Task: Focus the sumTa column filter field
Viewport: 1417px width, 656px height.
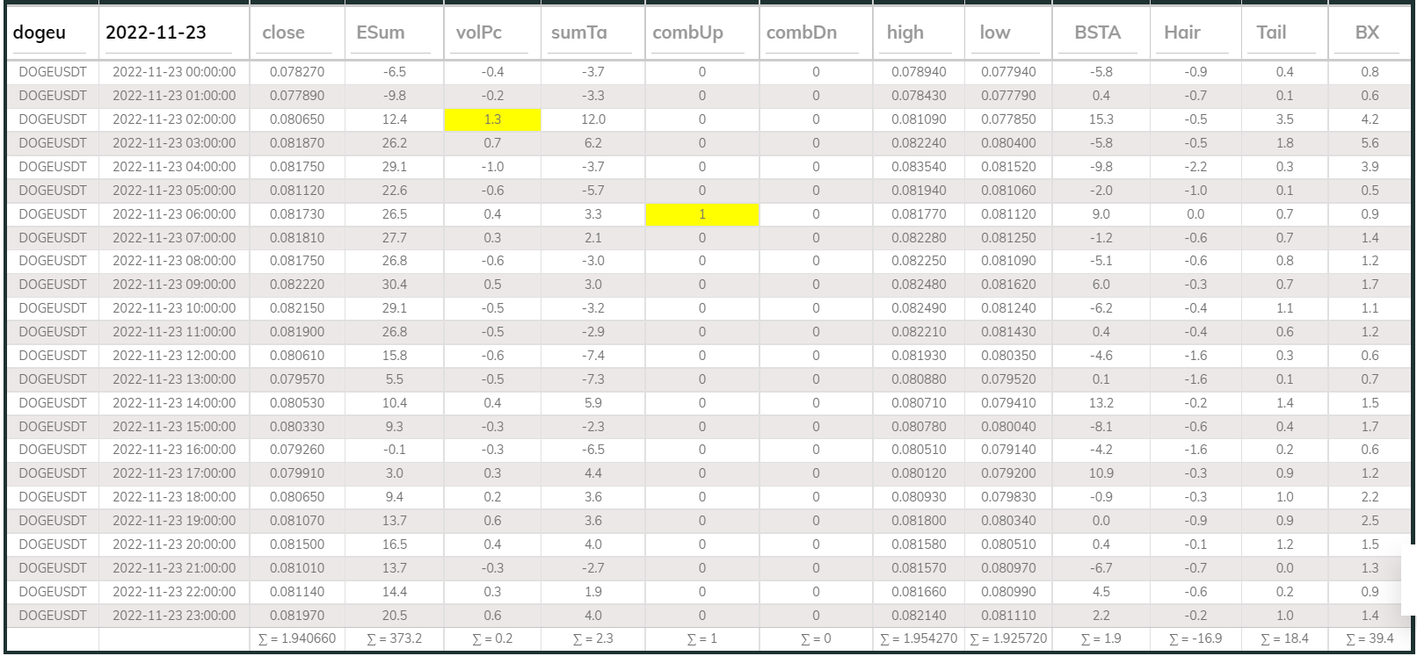Action: pyautogui.click(x=592, y=33)
